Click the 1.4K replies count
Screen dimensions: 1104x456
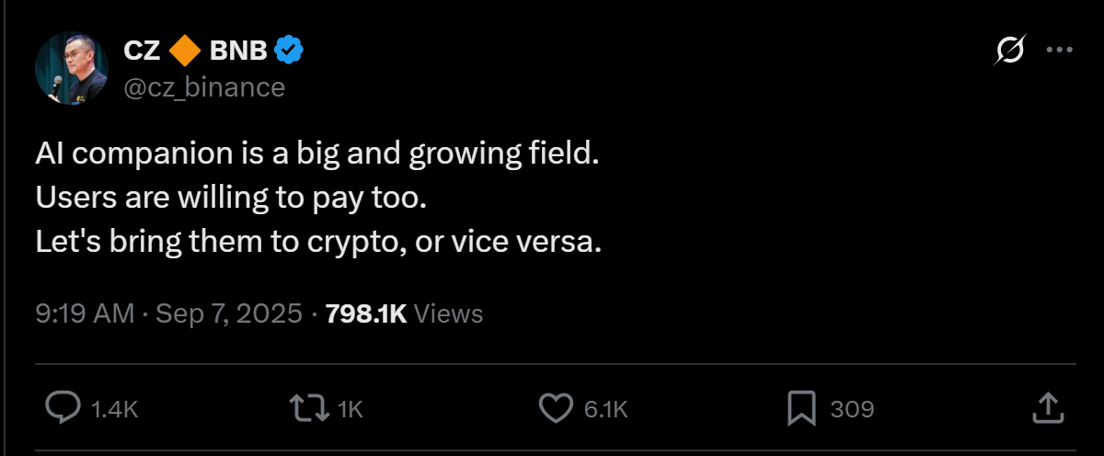[x=115, y=409]
